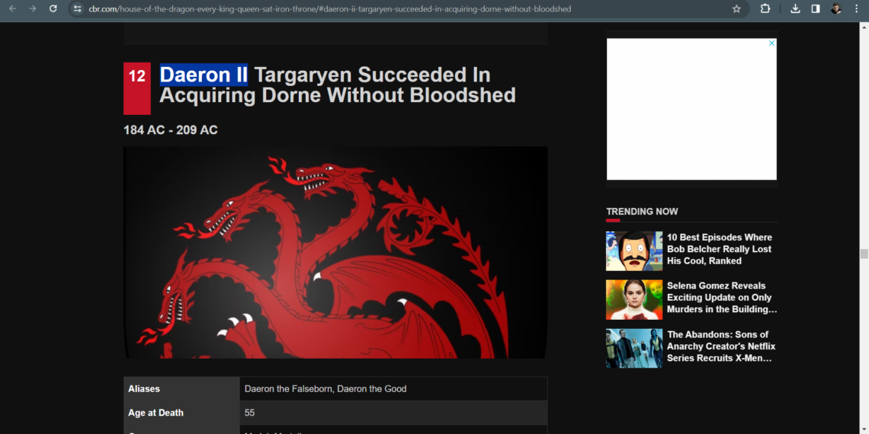Open the profile avatar menu

835,9
